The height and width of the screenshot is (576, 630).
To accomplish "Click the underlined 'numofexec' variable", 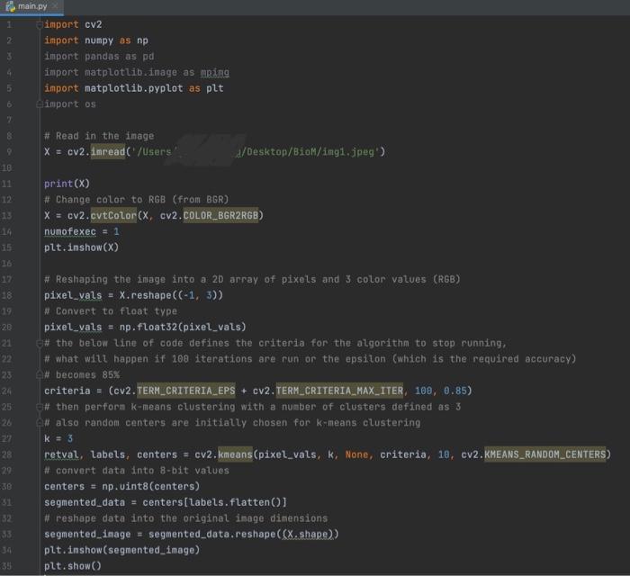I will click(x=70, y=232).
